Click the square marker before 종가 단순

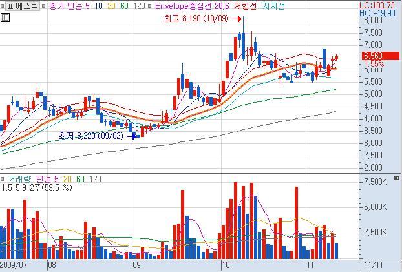tap(44, 6)
